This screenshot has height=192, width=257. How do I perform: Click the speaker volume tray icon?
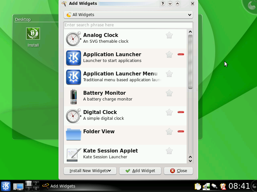point(206,186)
